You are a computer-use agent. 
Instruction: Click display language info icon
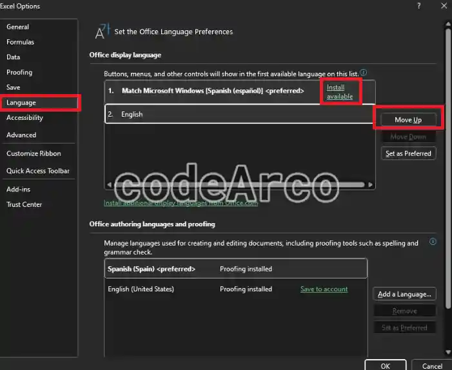point(364,72)
